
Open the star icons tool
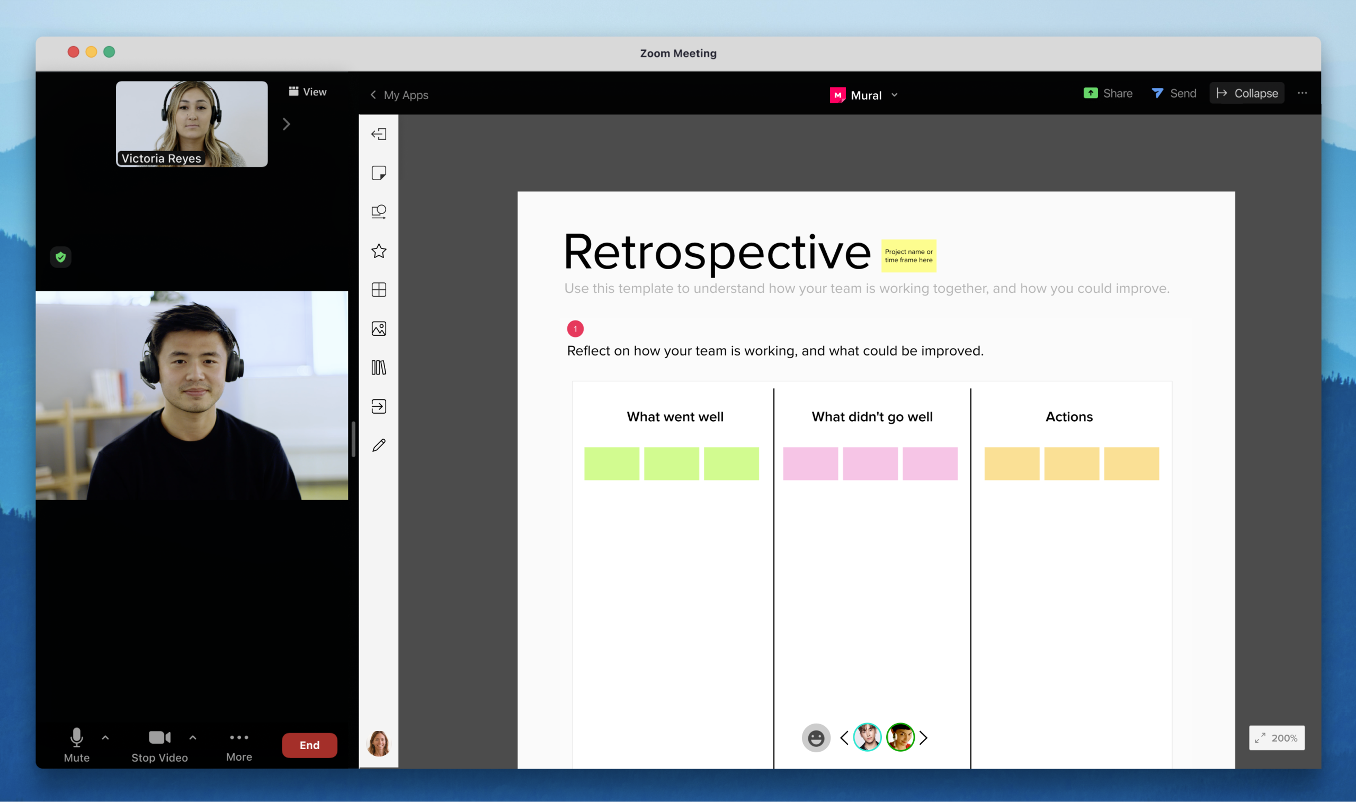coord(379,251)
